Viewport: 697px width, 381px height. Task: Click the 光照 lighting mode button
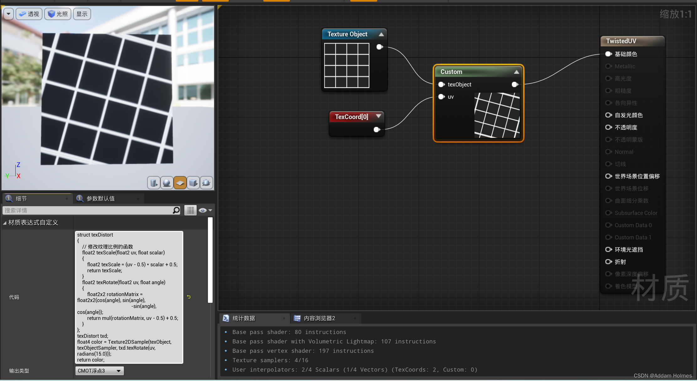coord(58,14)
